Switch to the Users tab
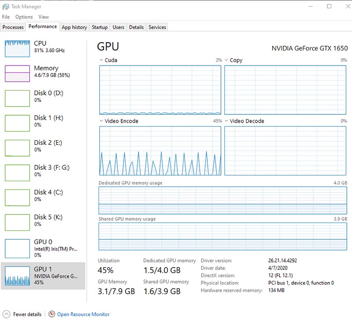The width and height of the screenshot is (352, 321). (x=118, y=27)
